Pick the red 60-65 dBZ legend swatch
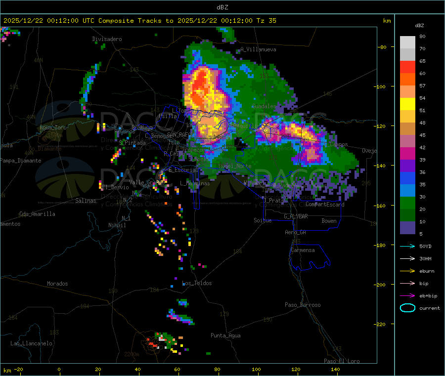Image resolution: width=445 pixels, height=376 pixels. pyautogui.click(x=407, y=67)
